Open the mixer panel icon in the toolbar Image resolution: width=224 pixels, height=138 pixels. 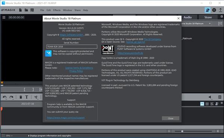point(220,97)
